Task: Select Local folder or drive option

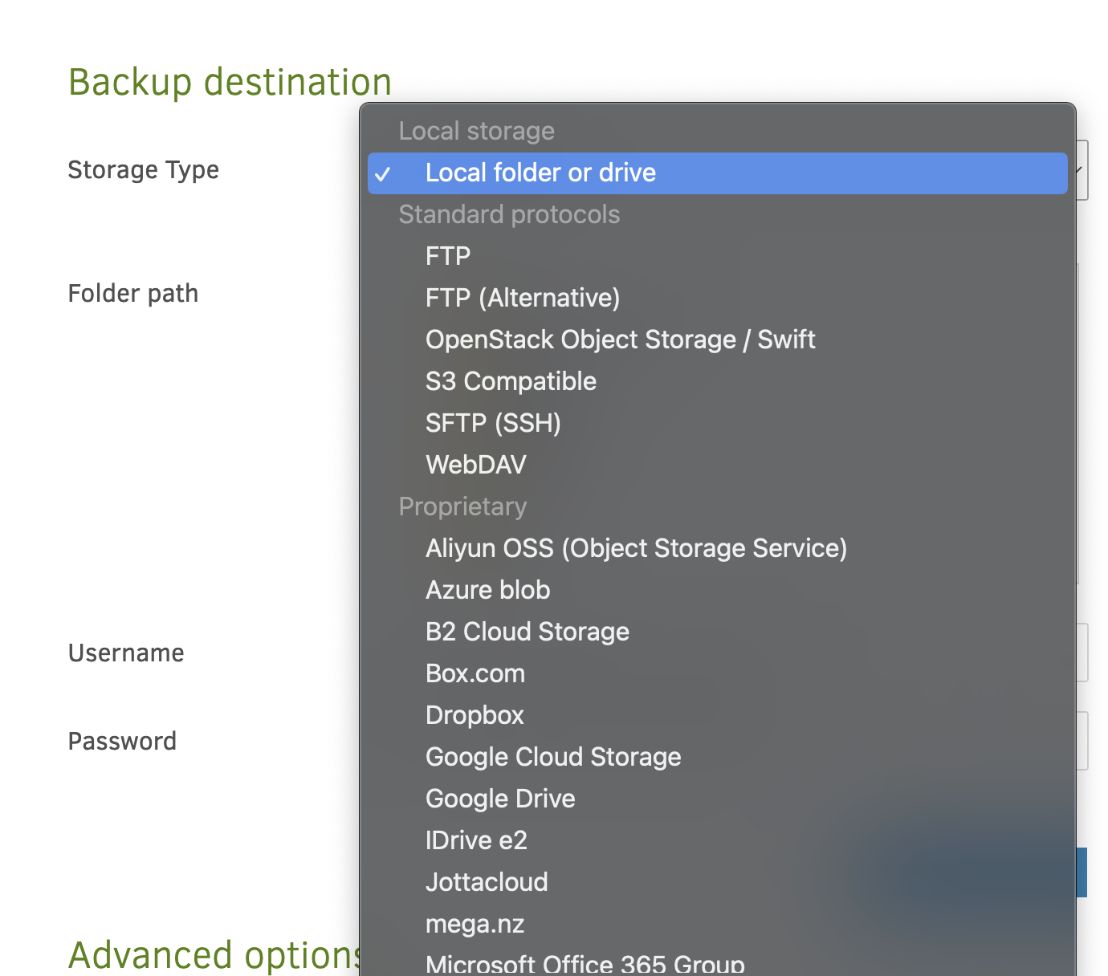Action: [x=717, y=173]
